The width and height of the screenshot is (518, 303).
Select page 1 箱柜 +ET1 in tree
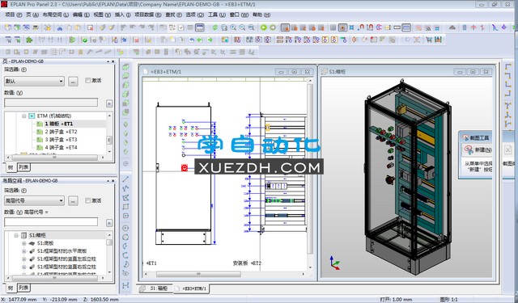[x=59, y=124]
